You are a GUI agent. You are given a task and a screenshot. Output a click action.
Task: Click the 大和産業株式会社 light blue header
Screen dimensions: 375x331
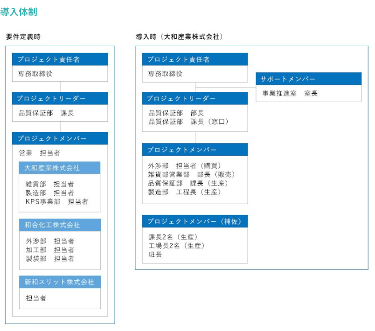coord(60,168)
